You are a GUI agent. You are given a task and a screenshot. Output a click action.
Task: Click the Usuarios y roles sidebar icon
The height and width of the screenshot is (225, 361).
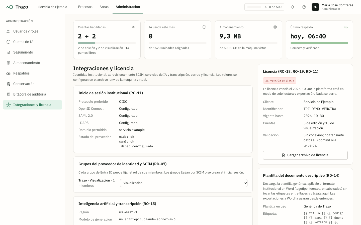pos(9,31)
